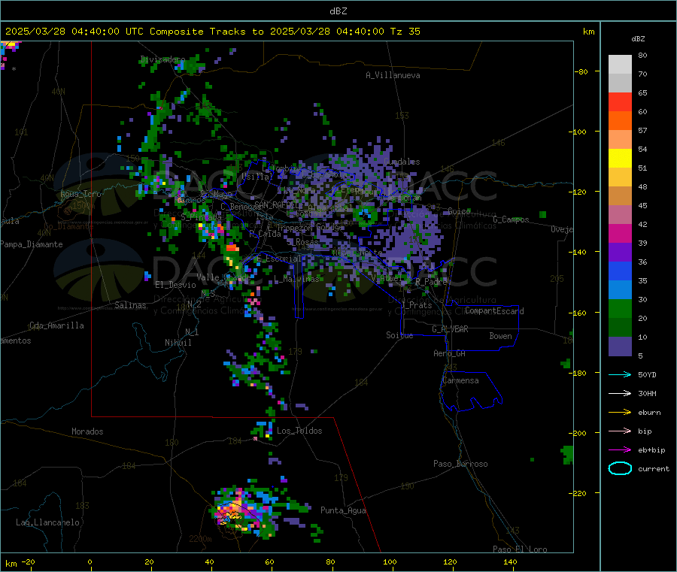Click the 'R_Padre' map label
The width and height of the screenshot is (677, 572).
431,282
